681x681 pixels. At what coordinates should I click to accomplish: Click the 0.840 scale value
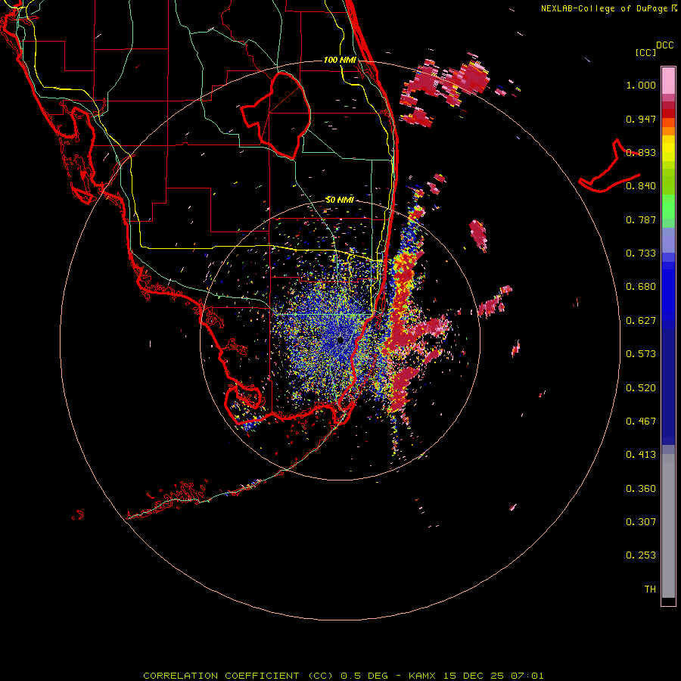[x=641, y=186]
